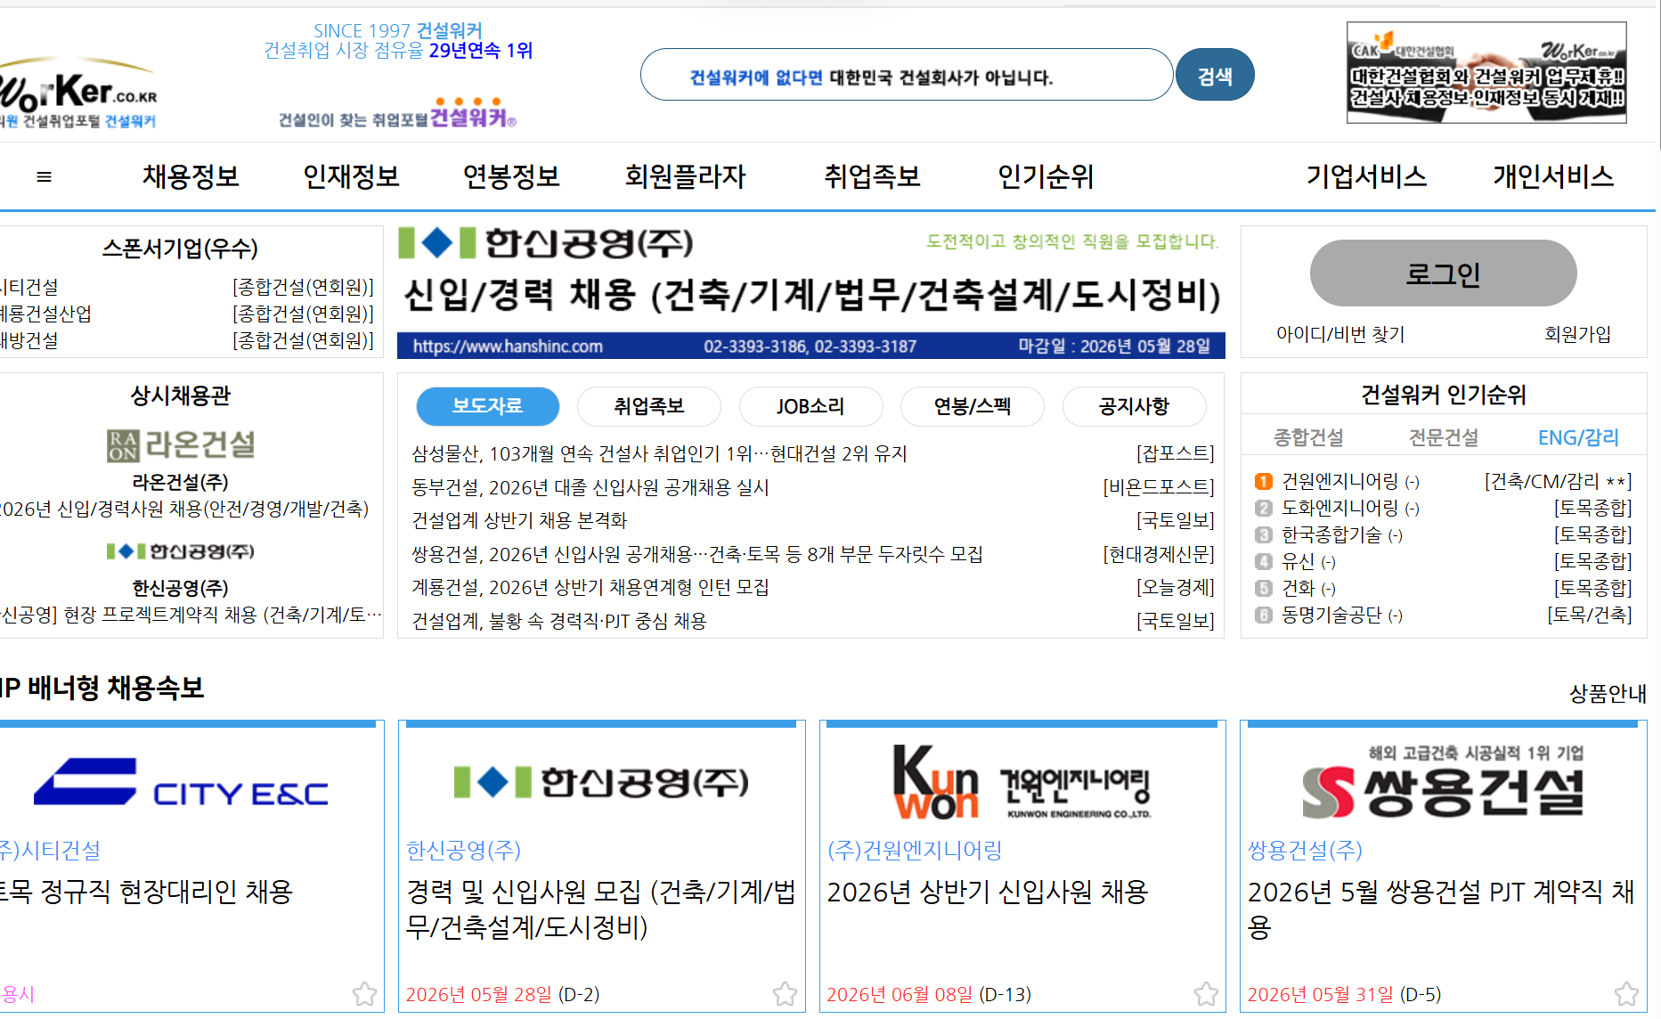Open the Kunwon 건원엔지니어링 logo banner
Image resolution: width=1661 pixels, height=1019 pixels.
coord(1022,781)
